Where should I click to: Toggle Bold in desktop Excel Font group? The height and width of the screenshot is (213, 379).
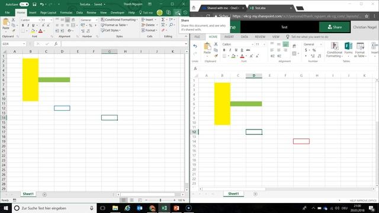[x=23, y=25]
